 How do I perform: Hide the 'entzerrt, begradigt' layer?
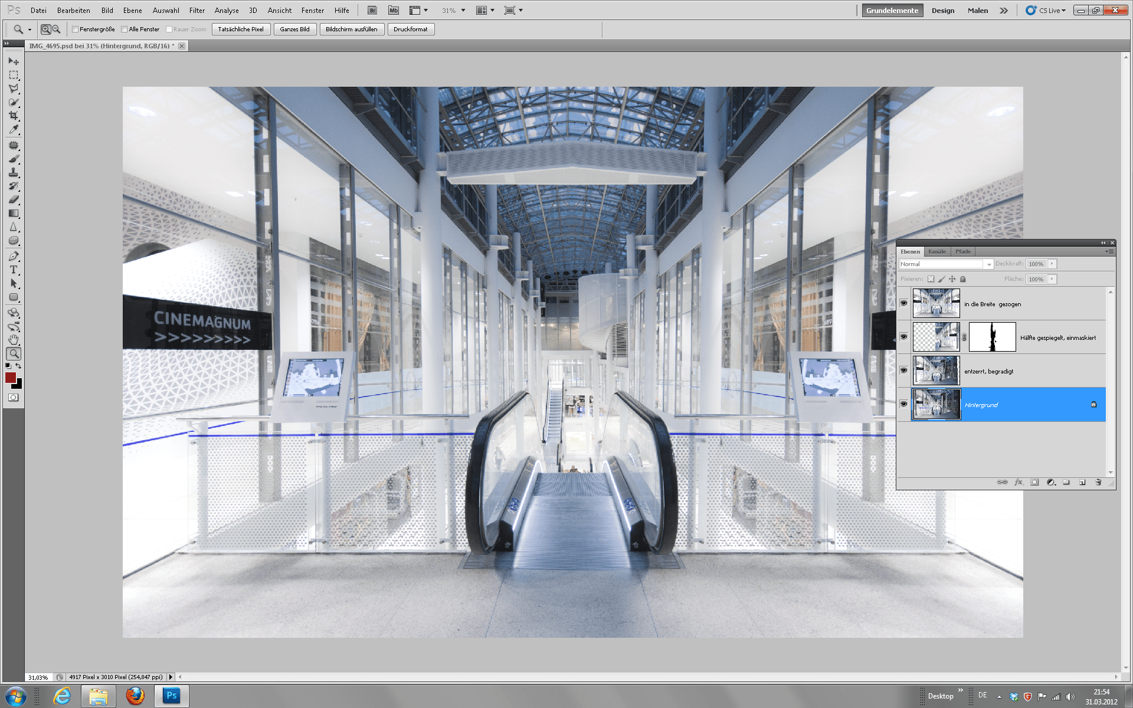pyautogui.click(x=903, y=371)
